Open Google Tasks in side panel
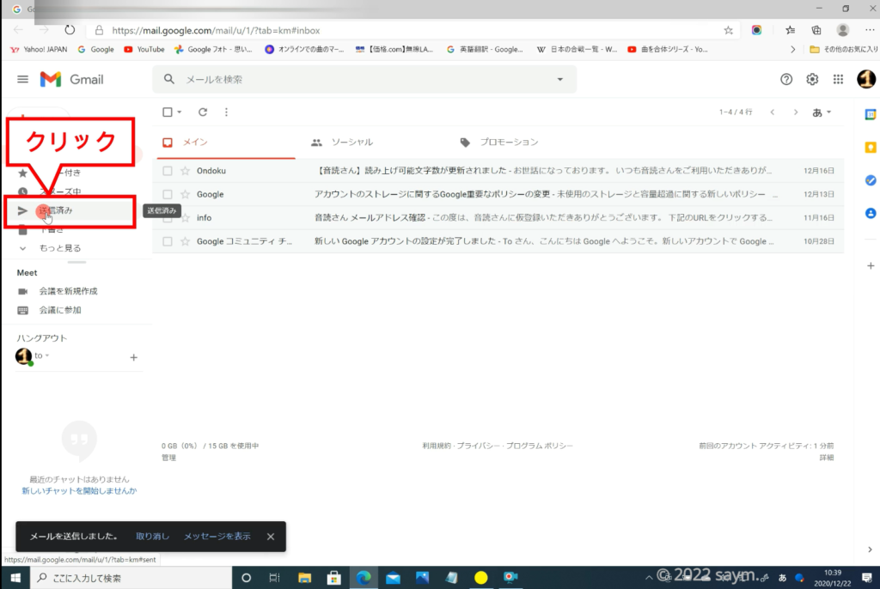 tap(871, 180)
